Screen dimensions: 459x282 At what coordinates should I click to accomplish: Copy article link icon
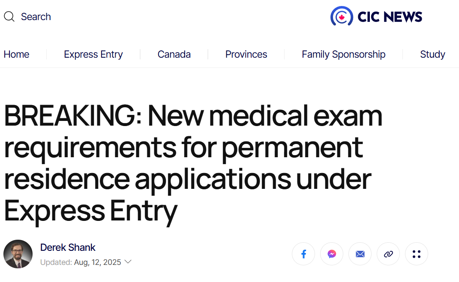pyautogui.click(x=388, y=254)
